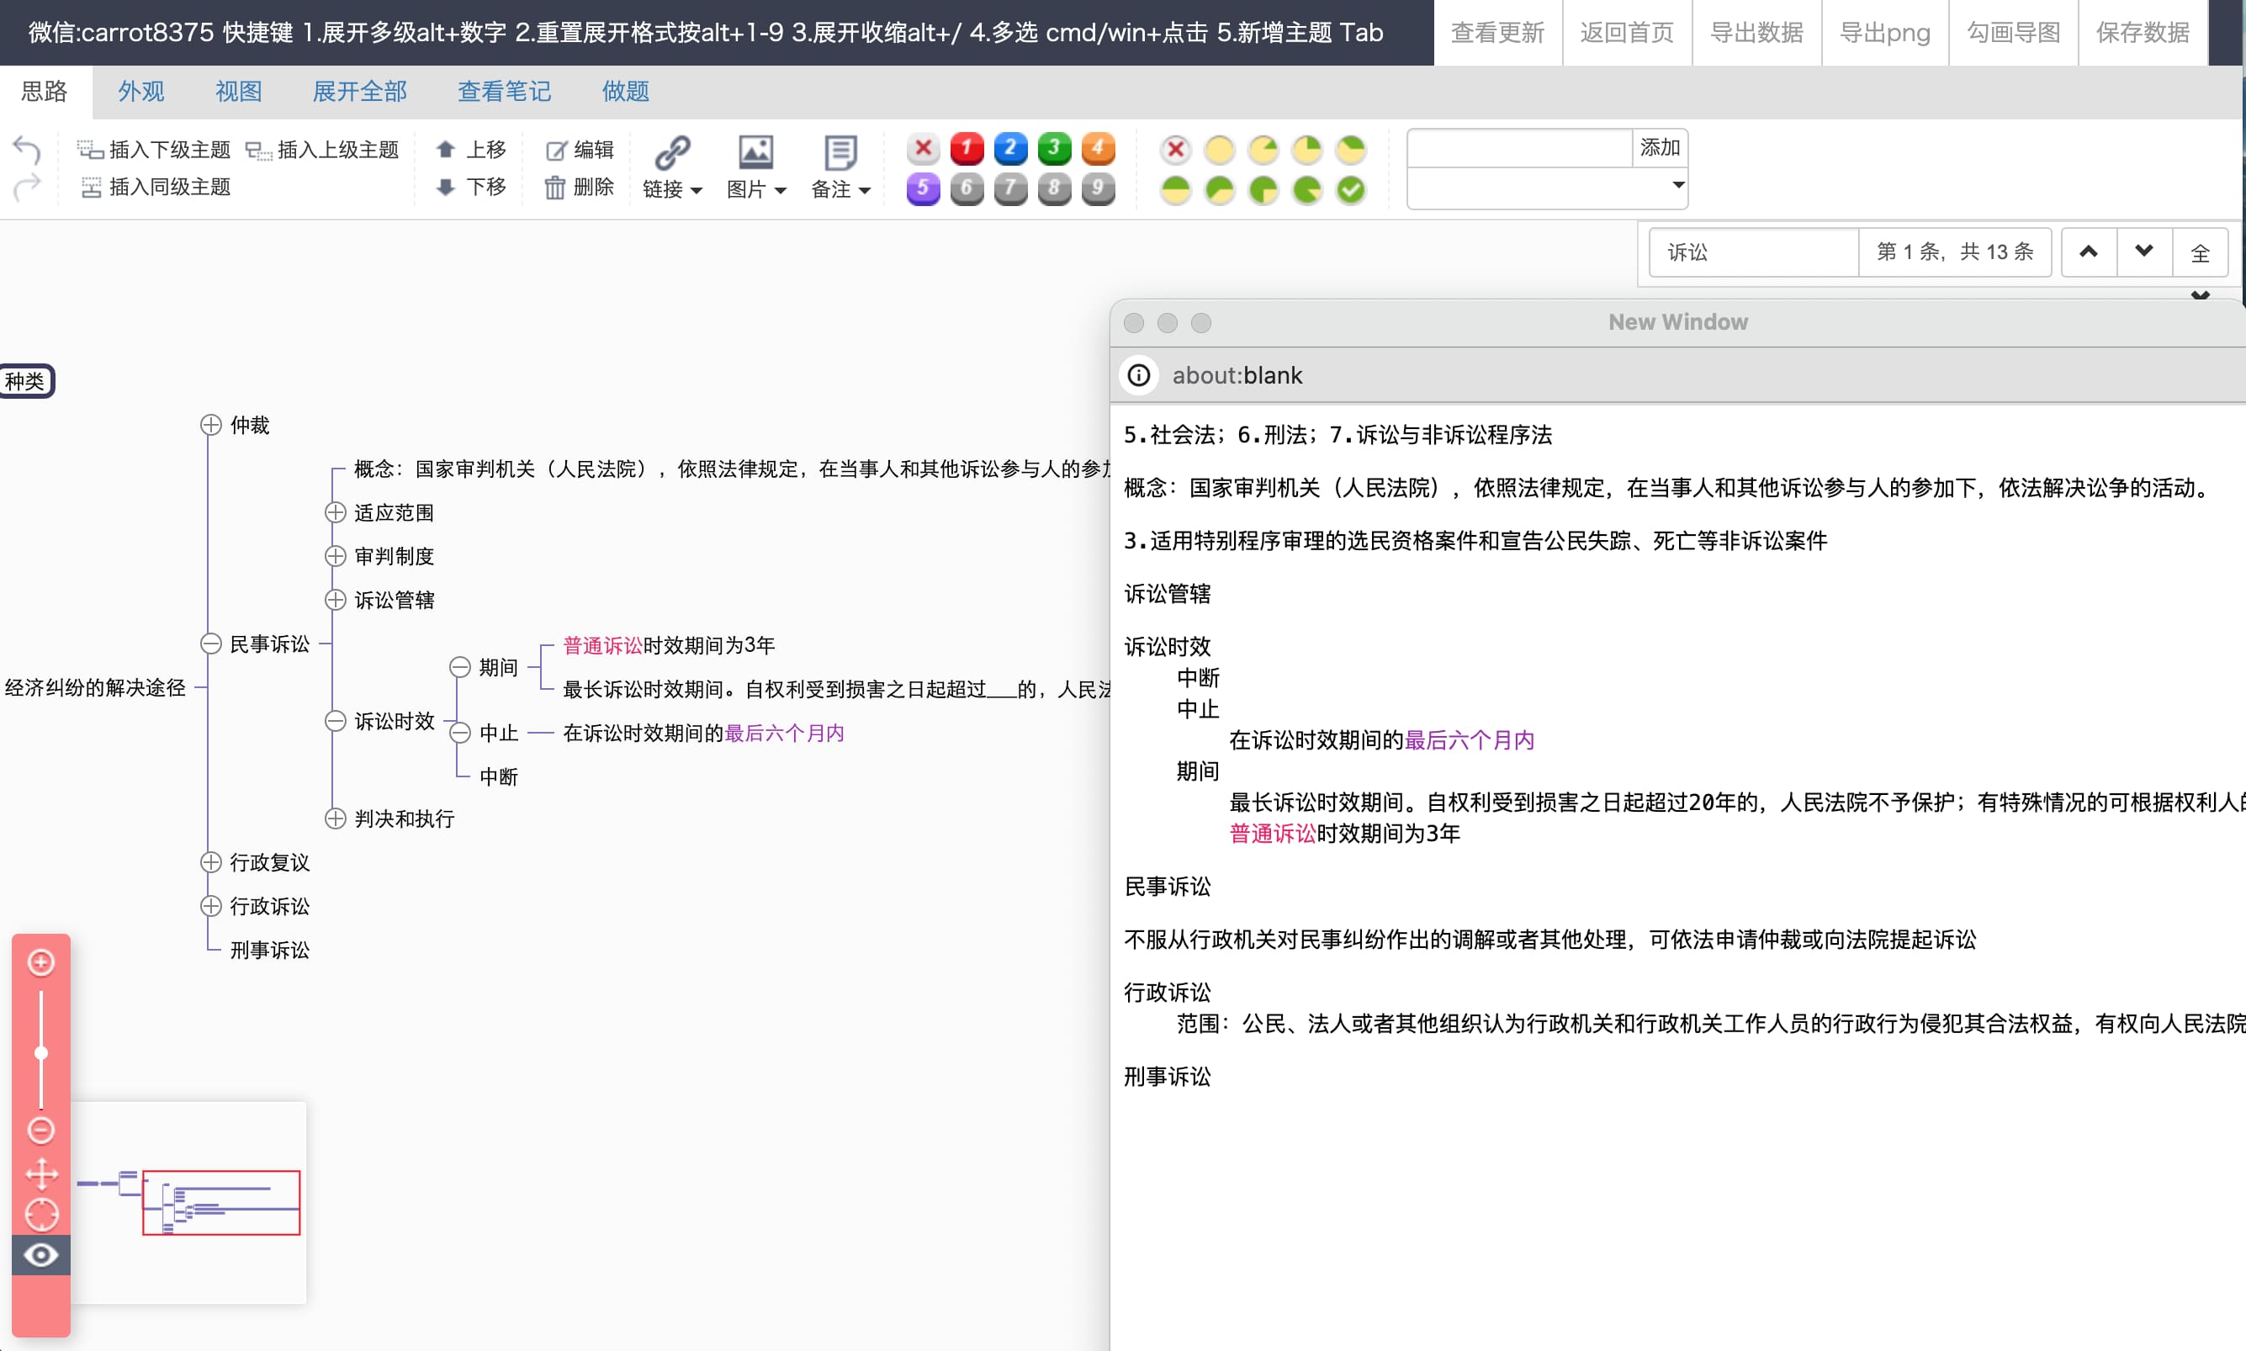Open the 做题 tab
This screenshot has width=2246, height=1351.
point(625,91)
